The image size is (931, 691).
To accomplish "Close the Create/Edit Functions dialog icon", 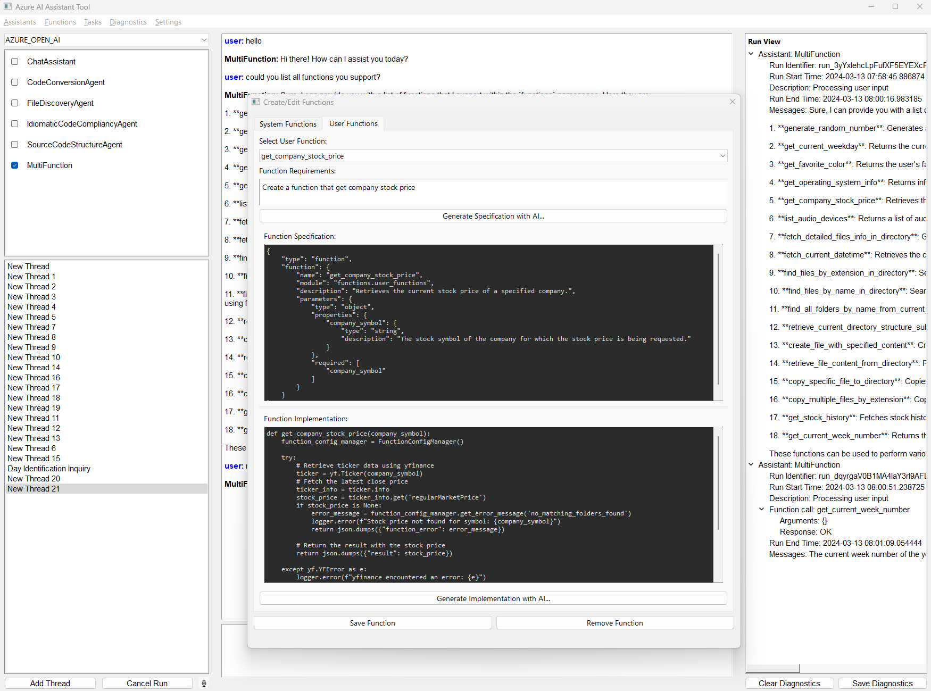I will (733, 102).
